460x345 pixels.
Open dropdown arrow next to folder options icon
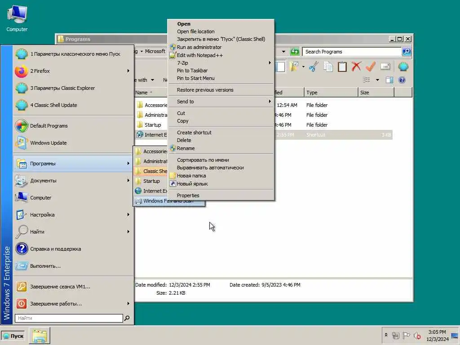tap(303, 67)
